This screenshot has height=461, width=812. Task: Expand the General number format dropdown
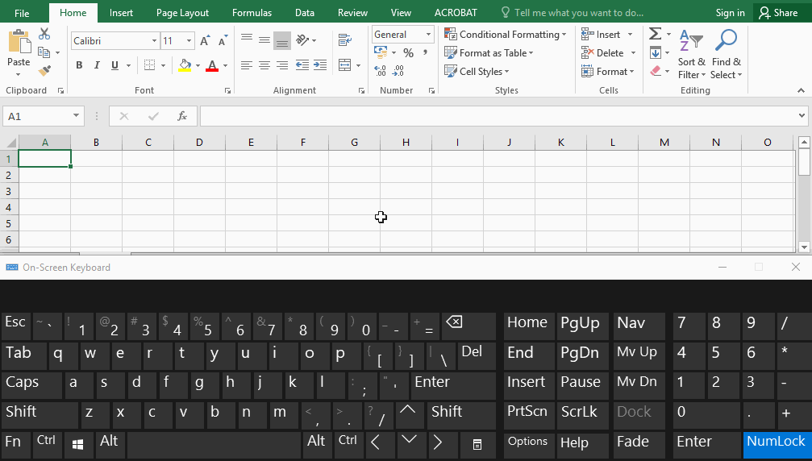[427, 35]
